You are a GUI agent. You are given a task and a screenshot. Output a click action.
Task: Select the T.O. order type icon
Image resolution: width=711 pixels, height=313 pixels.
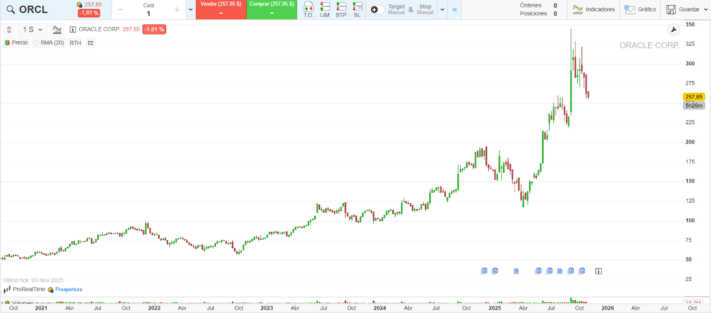point(308,9)
